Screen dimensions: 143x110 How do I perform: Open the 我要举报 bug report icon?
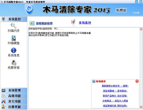pos(14,65)
